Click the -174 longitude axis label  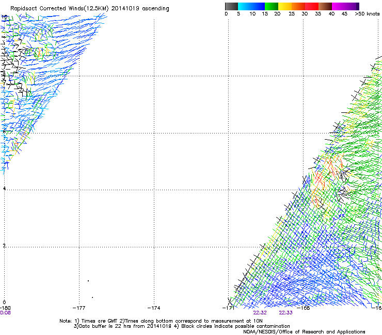(x=154, y=308)
